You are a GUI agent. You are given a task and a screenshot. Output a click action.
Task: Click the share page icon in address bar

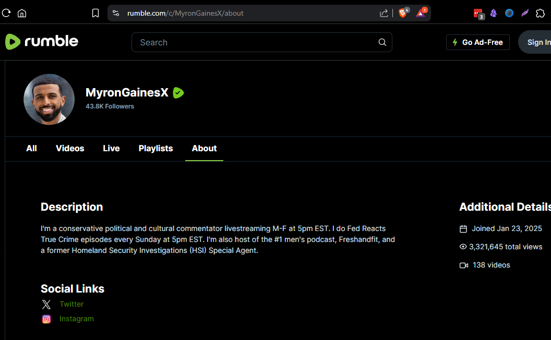pos(384,13)
